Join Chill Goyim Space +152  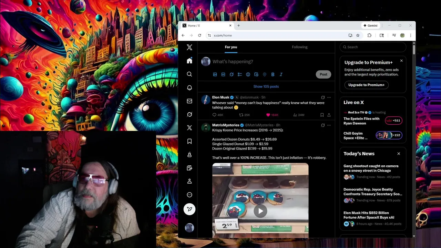[x=389, y=135]
